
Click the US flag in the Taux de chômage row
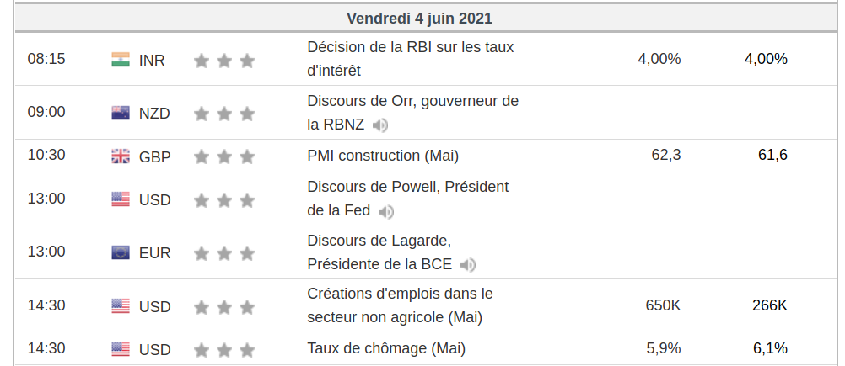[121, 349]
